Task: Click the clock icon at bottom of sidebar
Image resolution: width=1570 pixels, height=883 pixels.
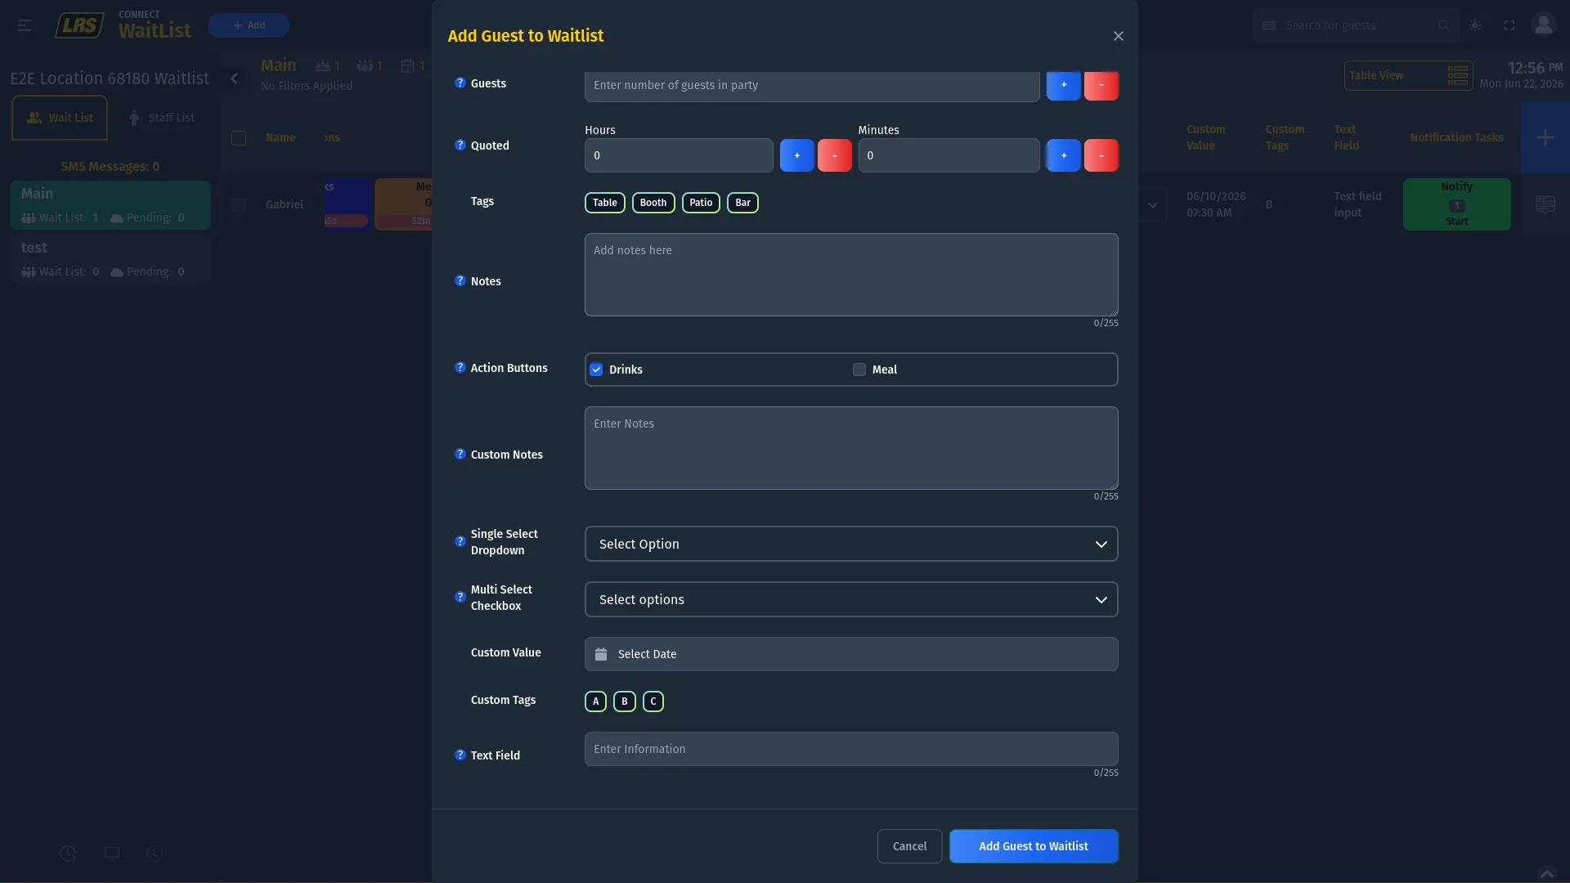Action: tap(155, 854)
